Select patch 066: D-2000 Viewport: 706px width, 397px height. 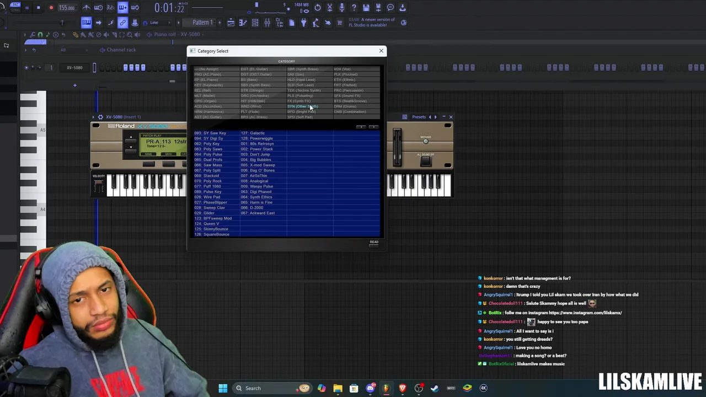(252, 208)
